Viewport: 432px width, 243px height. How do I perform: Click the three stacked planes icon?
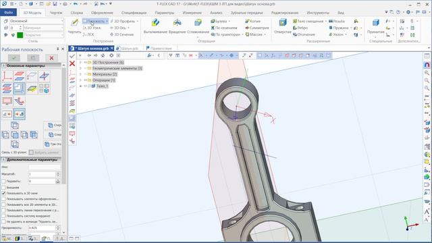pyautogui.click(x=7, y=88)
